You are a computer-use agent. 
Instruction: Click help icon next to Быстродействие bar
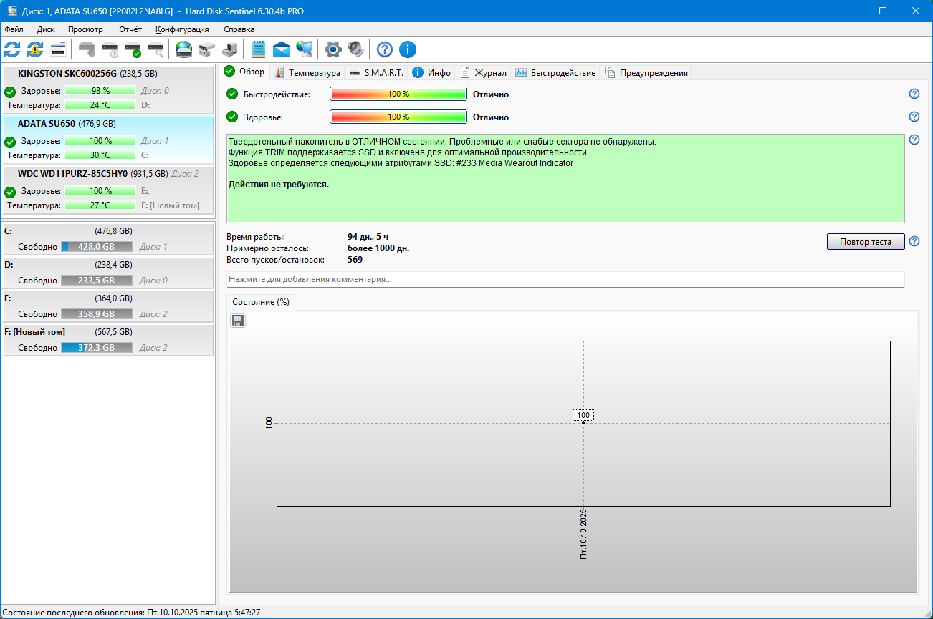[x=914, y=94]
